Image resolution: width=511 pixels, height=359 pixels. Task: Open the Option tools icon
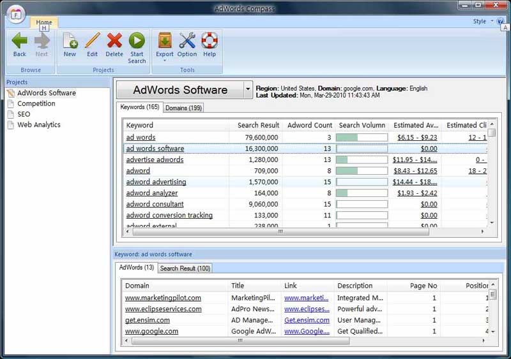pos(187,41)
